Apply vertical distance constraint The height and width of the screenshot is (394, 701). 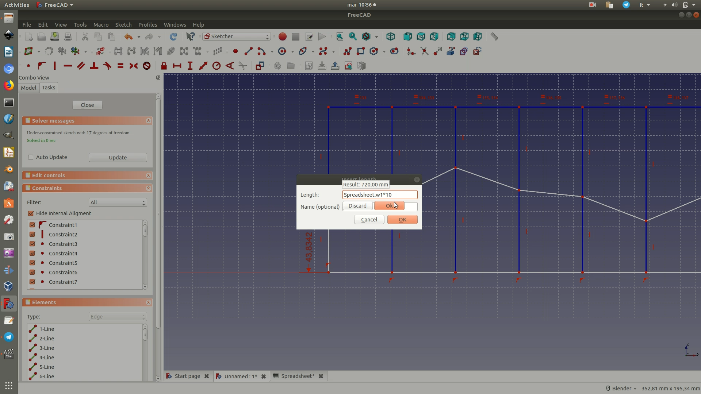(190, 66)
